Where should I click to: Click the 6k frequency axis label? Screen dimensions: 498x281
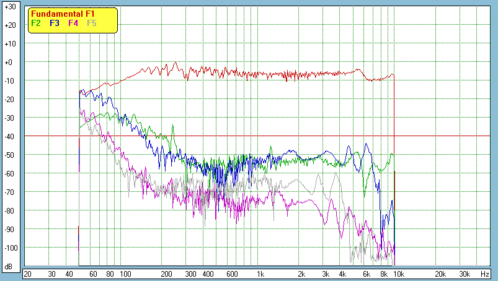tap(367, 274)
